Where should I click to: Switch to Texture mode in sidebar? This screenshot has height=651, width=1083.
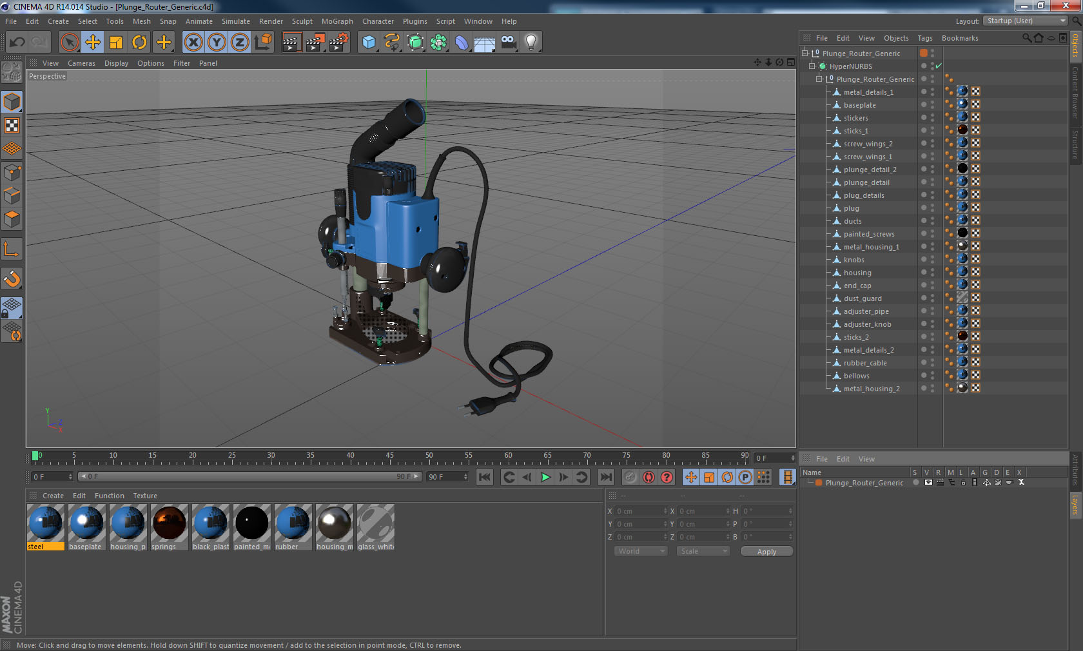tap(12, 126)
